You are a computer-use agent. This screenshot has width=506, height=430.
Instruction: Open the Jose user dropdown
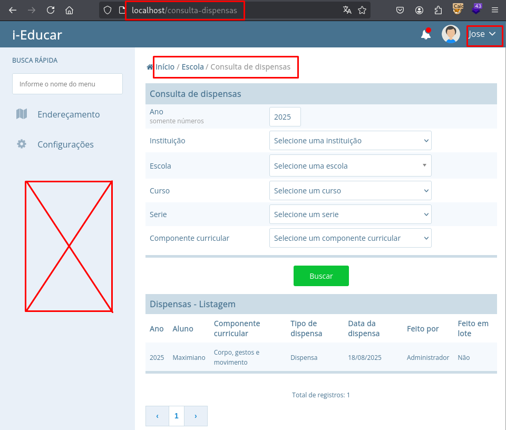[x=482, y=34]
